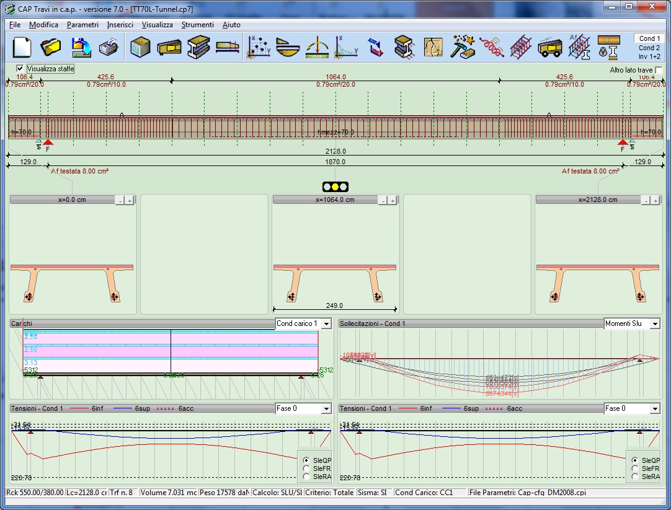Open the Modifica menu
Viewport: 671px width, 510px height.
click(43, 25)
